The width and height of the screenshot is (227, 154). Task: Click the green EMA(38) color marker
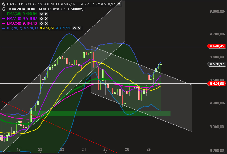4,14
